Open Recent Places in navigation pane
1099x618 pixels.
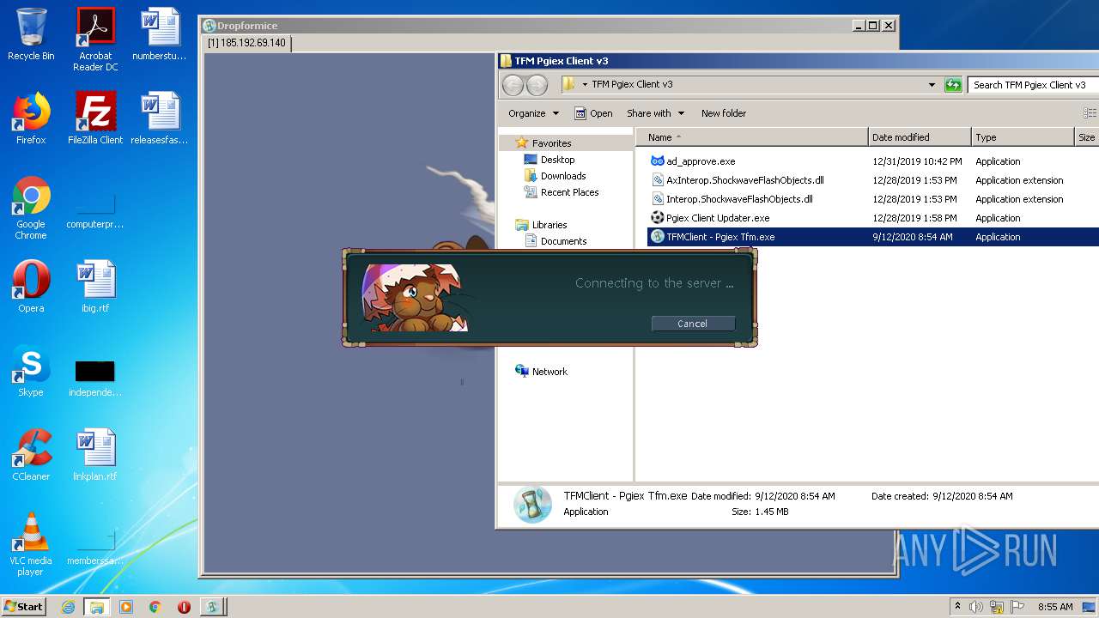point(562,192)
